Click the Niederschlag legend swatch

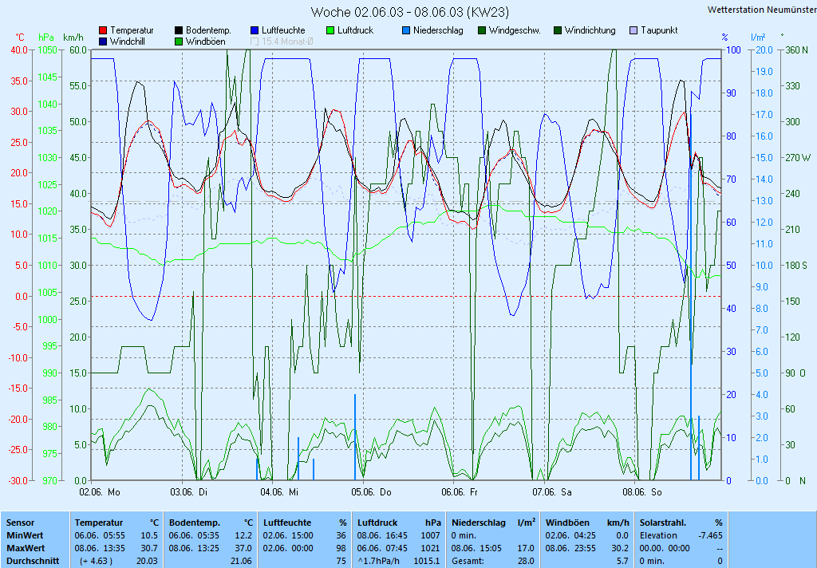pos(406,30)
